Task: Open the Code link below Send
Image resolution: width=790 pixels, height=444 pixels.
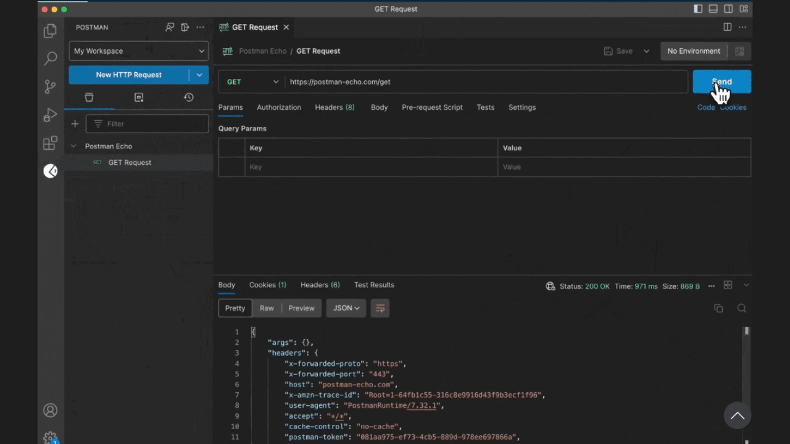Action: [x=706, y=107]
